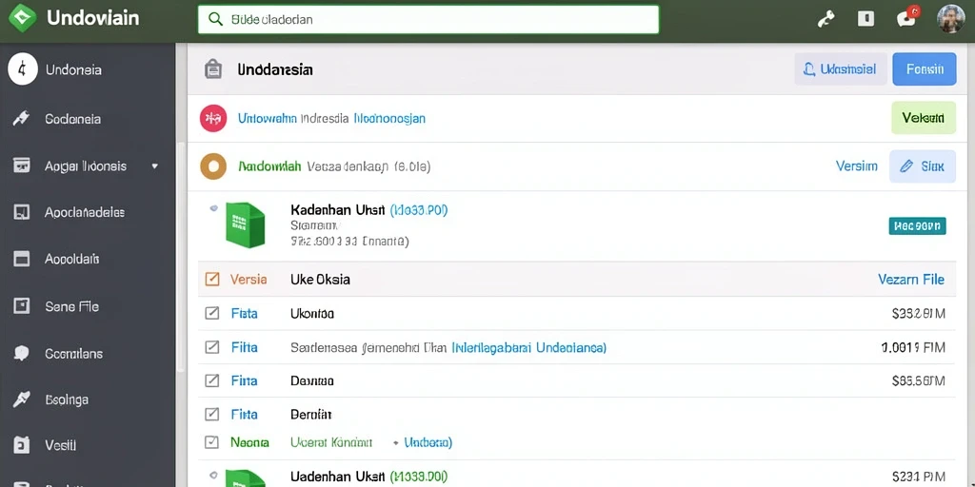Click the clipboard icon beside Unddaresian heading

click(x=213, y=68)
